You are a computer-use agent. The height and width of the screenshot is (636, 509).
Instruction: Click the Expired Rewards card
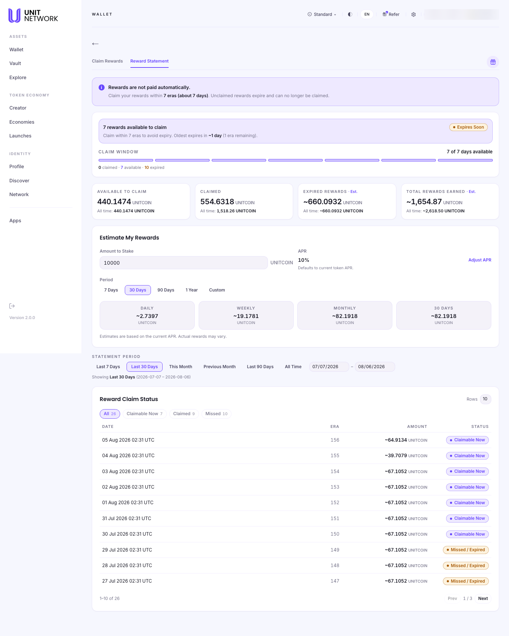tap(347, 201)
